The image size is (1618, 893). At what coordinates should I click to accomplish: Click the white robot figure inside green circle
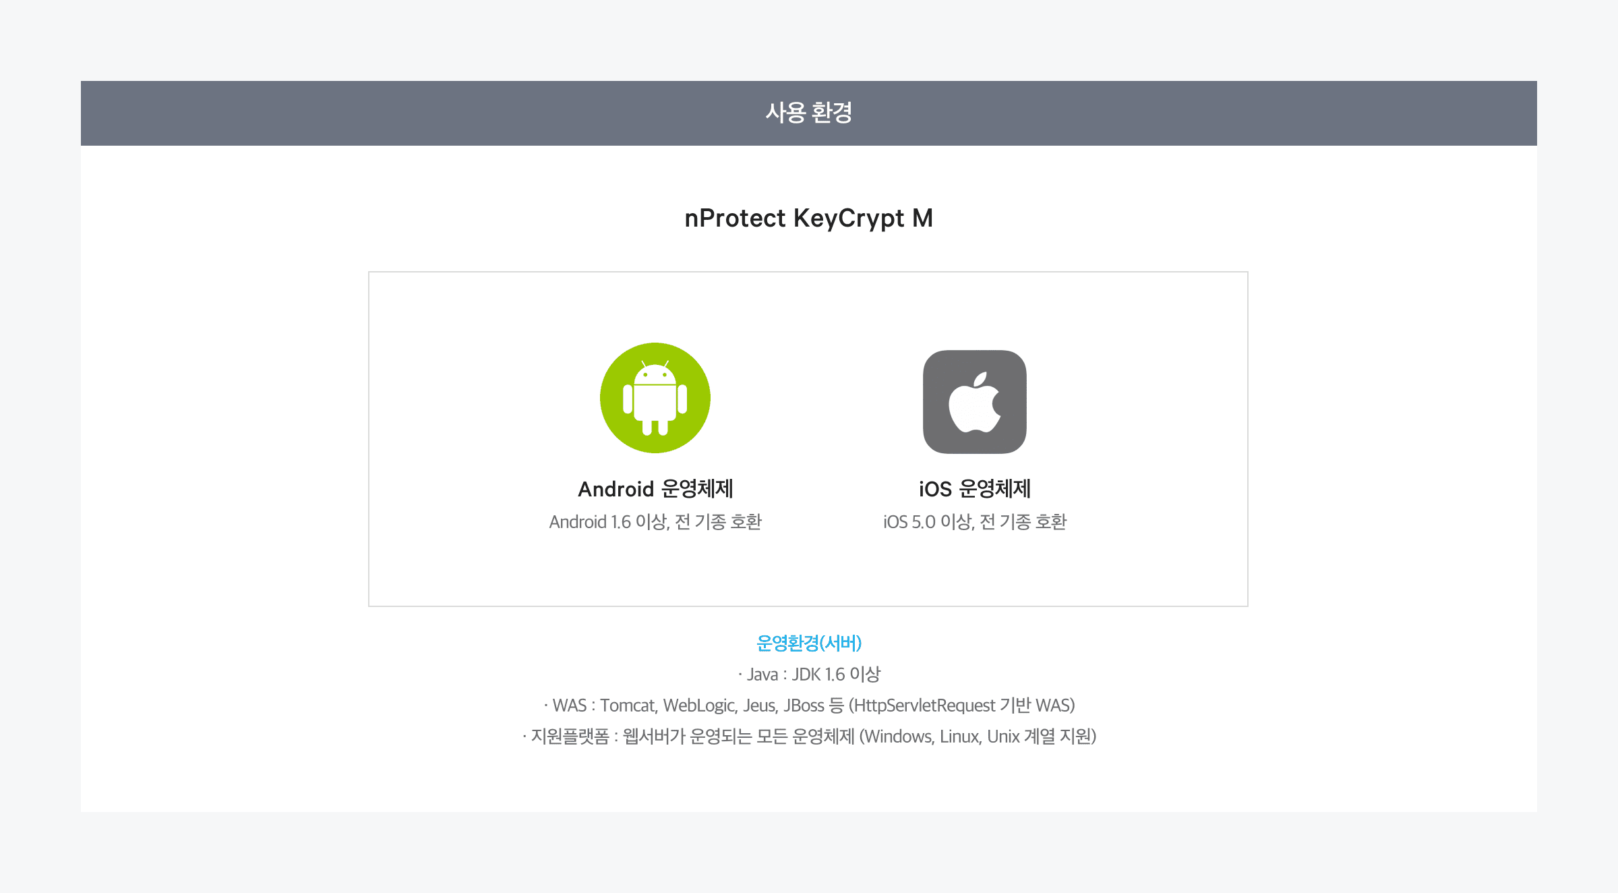pos(655,398)
